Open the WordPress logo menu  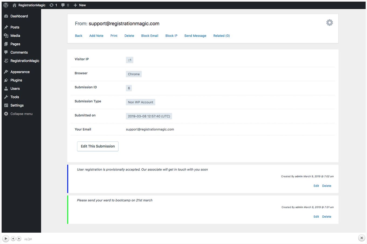[x=6, y=5]
